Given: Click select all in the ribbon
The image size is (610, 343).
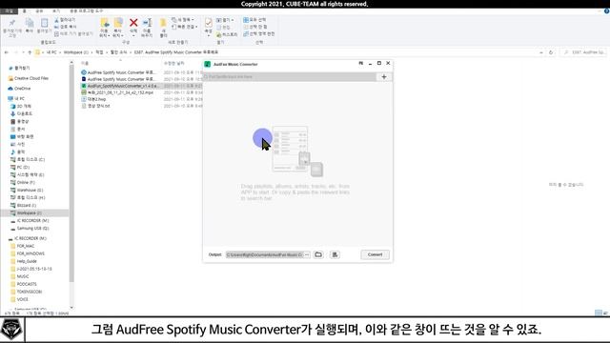Looking at the screenshot, I should pyautogui.click(x=254, y=19).
